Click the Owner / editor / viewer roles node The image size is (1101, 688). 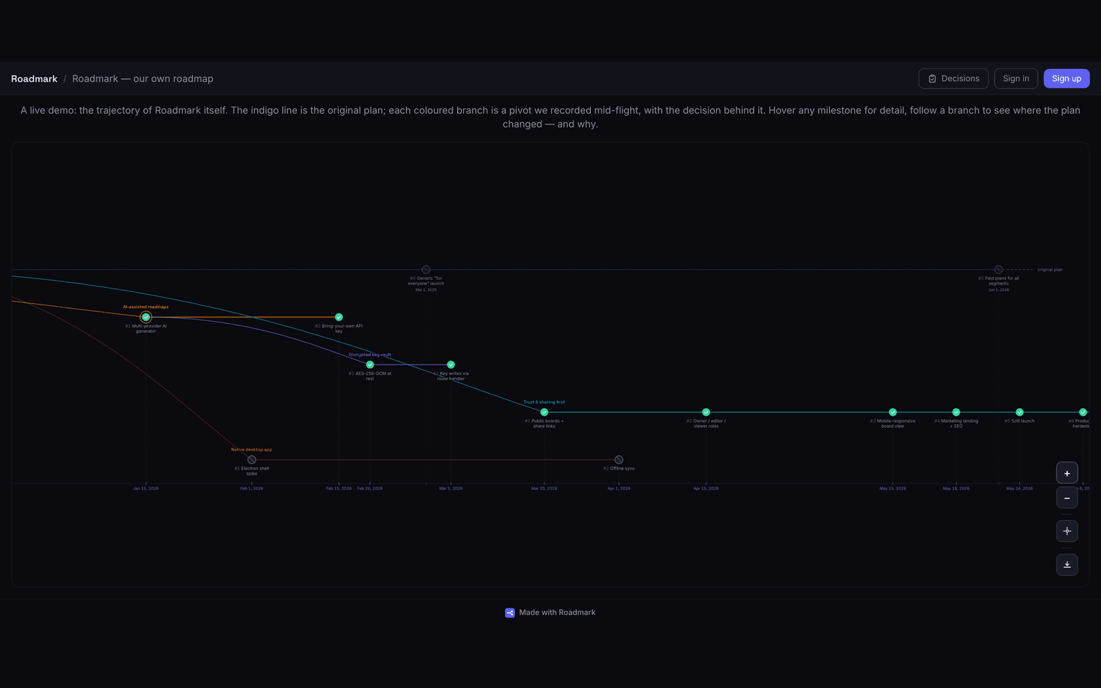pos(706,412)
